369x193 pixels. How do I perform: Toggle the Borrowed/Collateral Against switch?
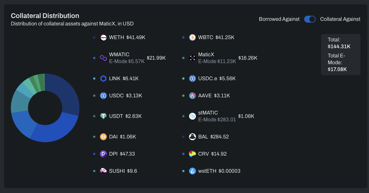click(310, 19)
